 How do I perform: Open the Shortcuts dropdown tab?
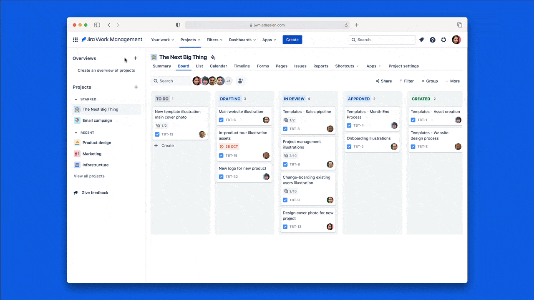point(347,66)
